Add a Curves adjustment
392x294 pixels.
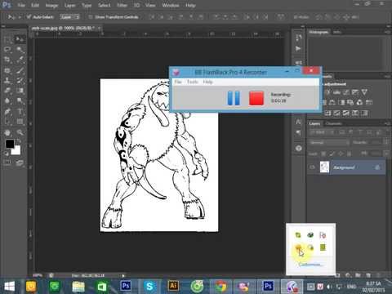(346, 92)
